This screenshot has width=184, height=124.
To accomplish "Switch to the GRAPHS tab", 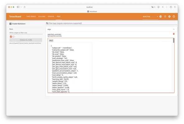I will [51, 16].
